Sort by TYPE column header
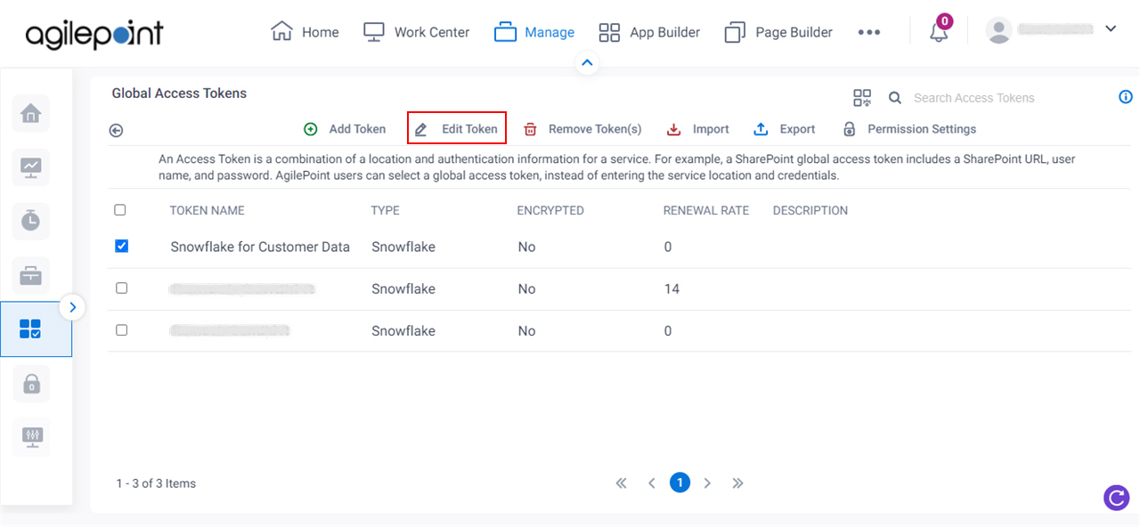Viewport: 1140px width, 527px height. coord(385,211)
